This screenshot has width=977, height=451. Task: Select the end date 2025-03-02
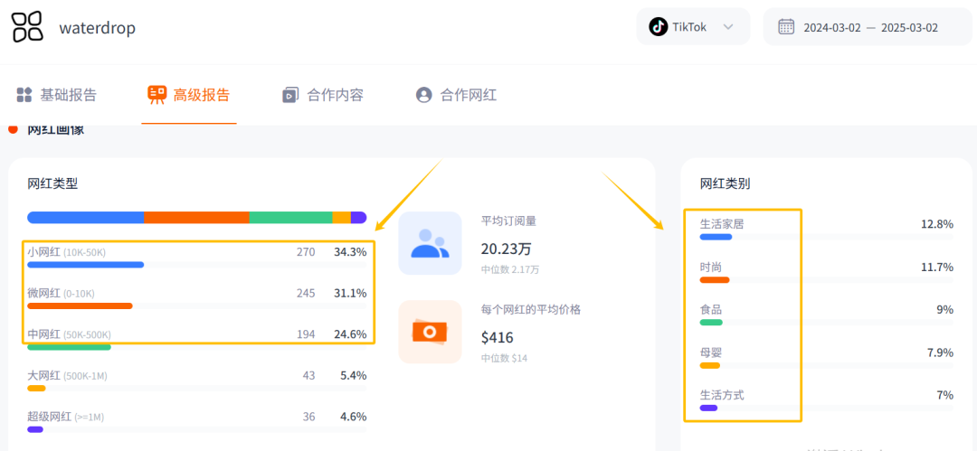pyautogui.click(x=909, y=27)
